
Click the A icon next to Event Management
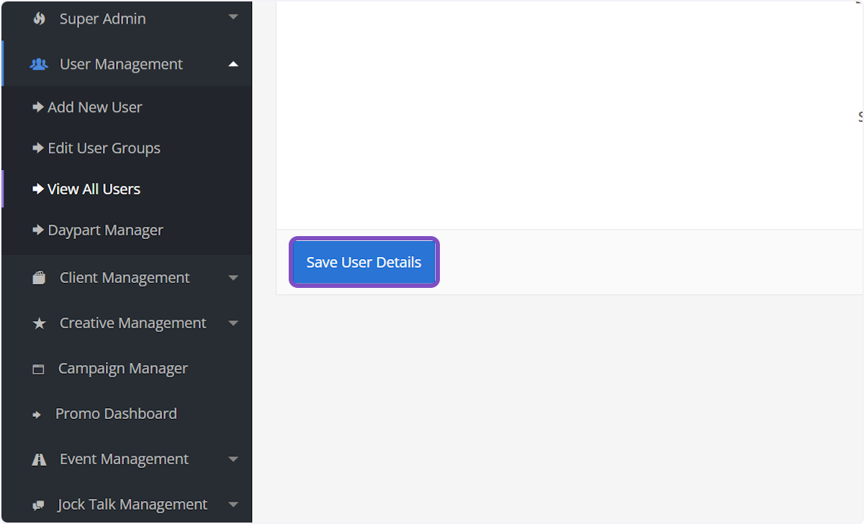(38, 458)
